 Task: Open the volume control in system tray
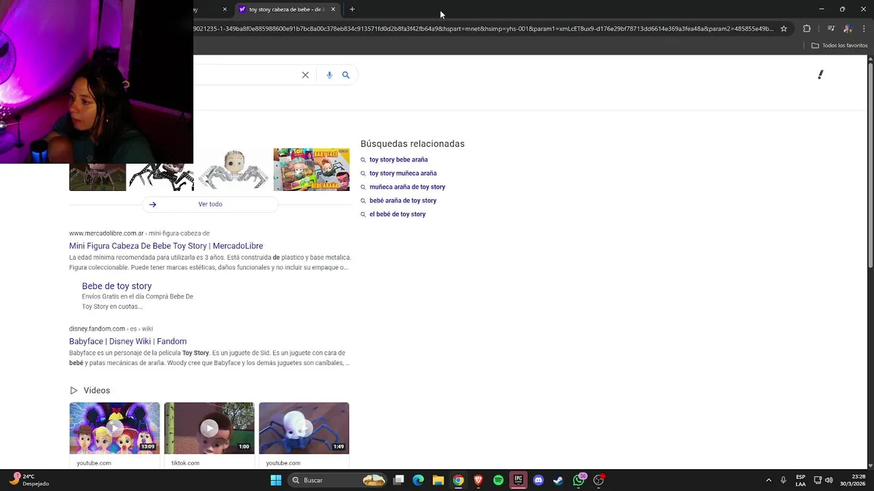(830, 480)
